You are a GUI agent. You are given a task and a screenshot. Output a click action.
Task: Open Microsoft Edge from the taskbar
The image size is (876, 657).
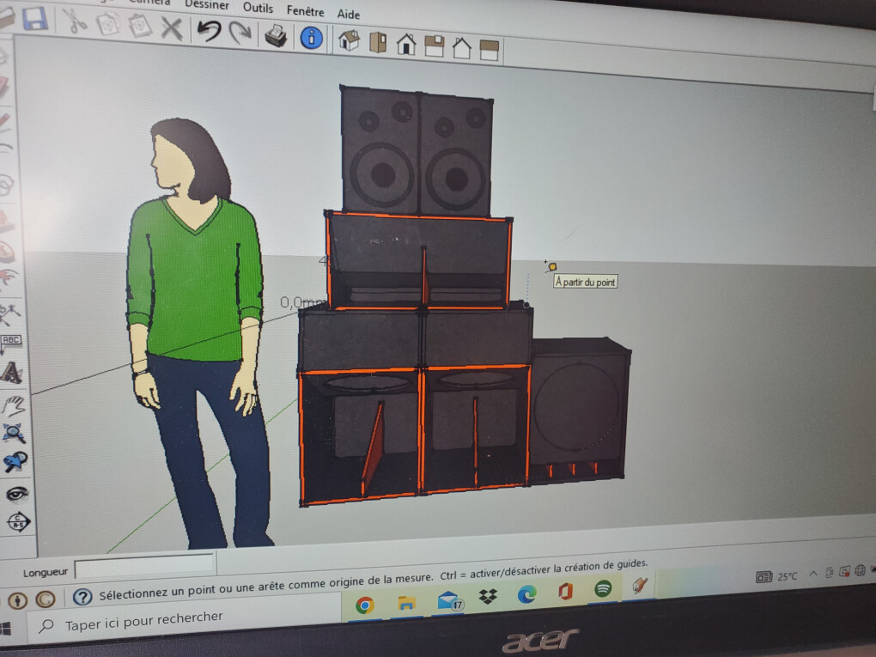click(x=526, y=593)
